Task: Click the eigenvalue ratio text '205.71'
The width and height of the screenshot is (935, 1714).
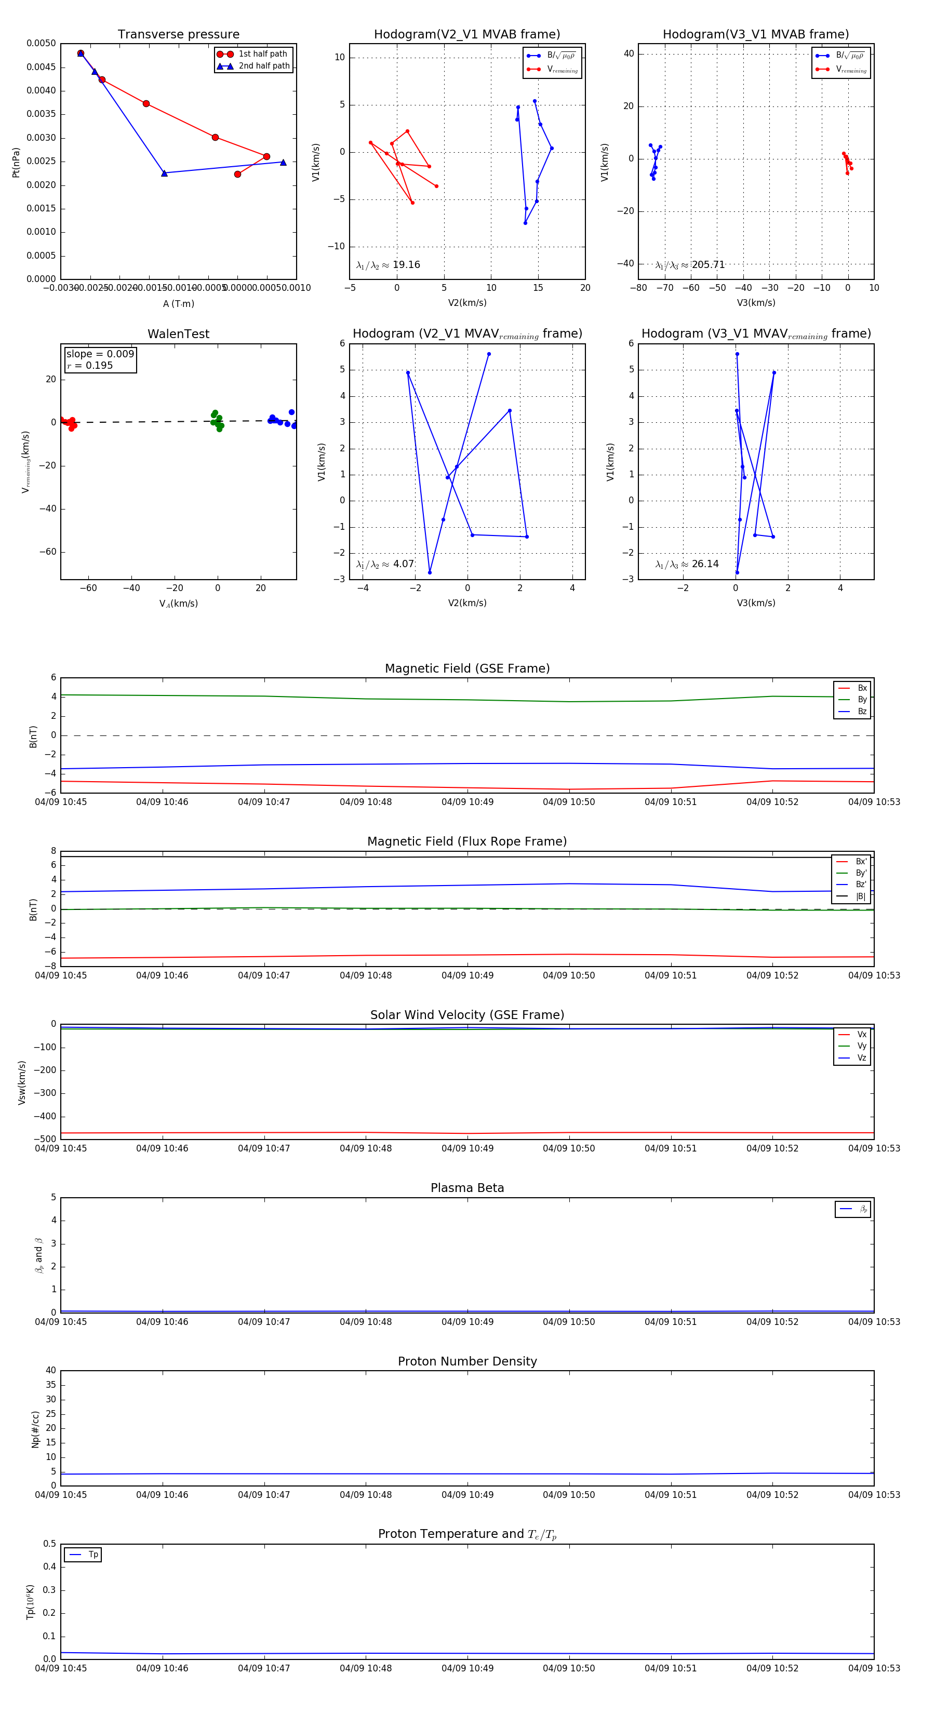Action: pos(708,265)
